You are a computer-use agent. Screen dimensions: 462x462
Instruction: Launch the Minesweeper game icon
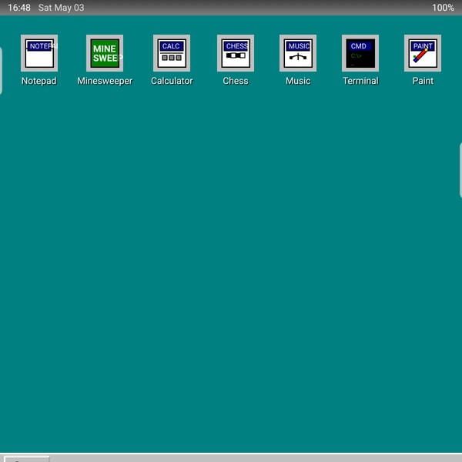point(105,53)
